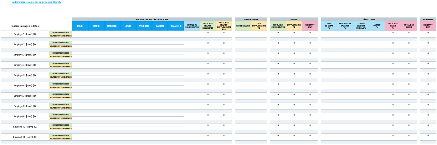Select the SAMEDI column header

coord(160,26)
